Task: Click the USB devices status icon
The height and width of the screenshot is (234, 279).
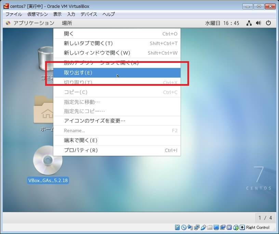Action: click(203, 228)
